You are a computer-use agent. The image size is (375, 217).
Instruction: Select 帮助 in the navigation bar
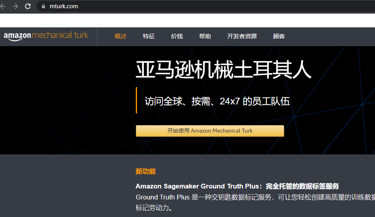[205, 36]
